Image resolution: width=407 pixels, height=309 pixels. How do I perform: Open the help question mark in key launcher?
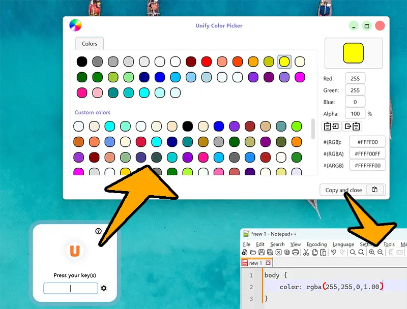coord(98,231)
